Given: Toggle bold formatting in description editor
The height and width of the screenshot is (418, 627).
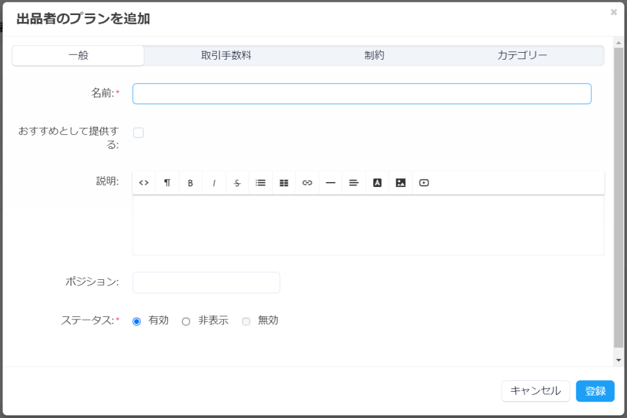Looking at the screenshot, I should (x=191, y=183).
